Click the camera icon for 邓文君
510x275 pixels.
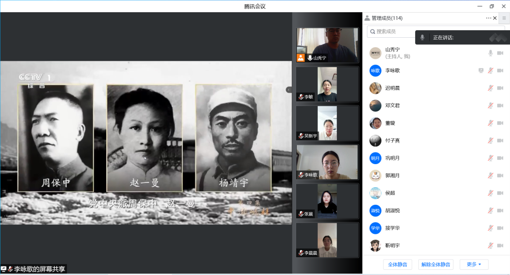pyautogui.click(x=500, y=106)
